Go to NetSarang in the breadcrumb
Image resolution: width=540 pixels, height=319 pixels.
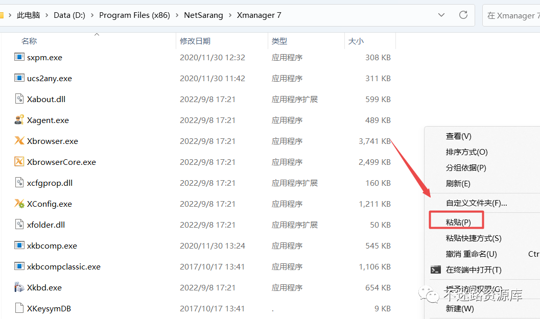point(203,15)
